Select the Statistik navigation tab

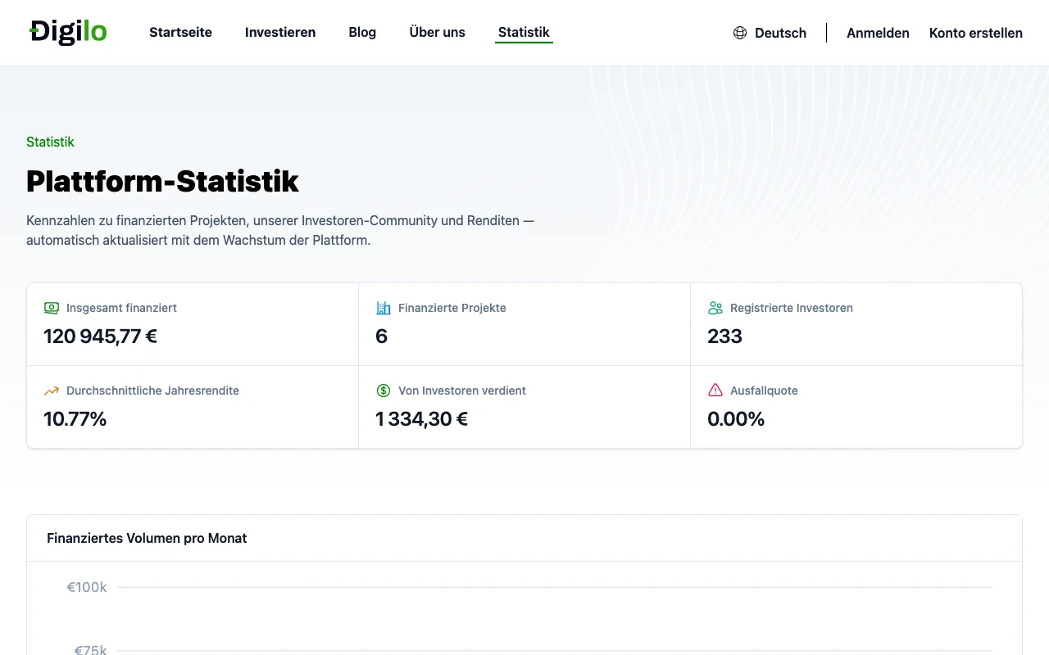coord(524,33)
